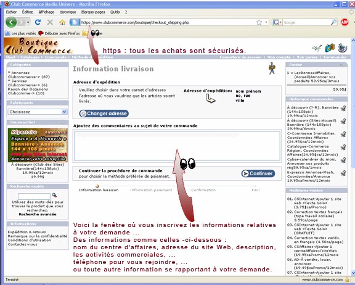Reorder Cyber-calendrier du mois cart icon
355x285 pixels.
[343, 160]
